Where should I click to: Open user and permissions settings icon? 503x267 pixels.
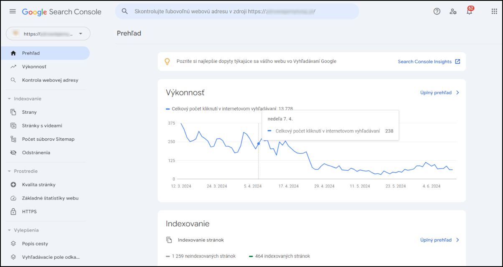453,12
